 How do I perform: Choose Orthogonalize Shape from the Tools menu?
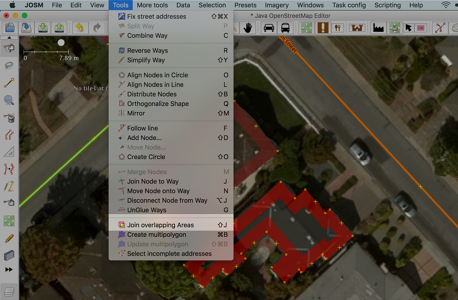pyautogui.click(x=158, y=104)
